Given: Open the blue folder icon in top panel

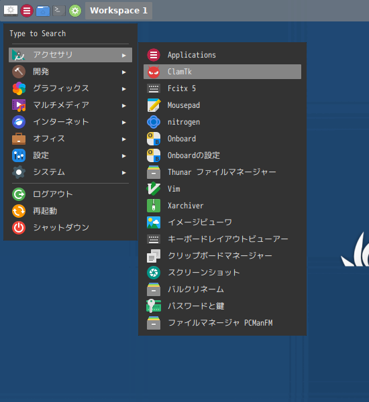Looking at the screenshot, I should [x=43, y=11].
